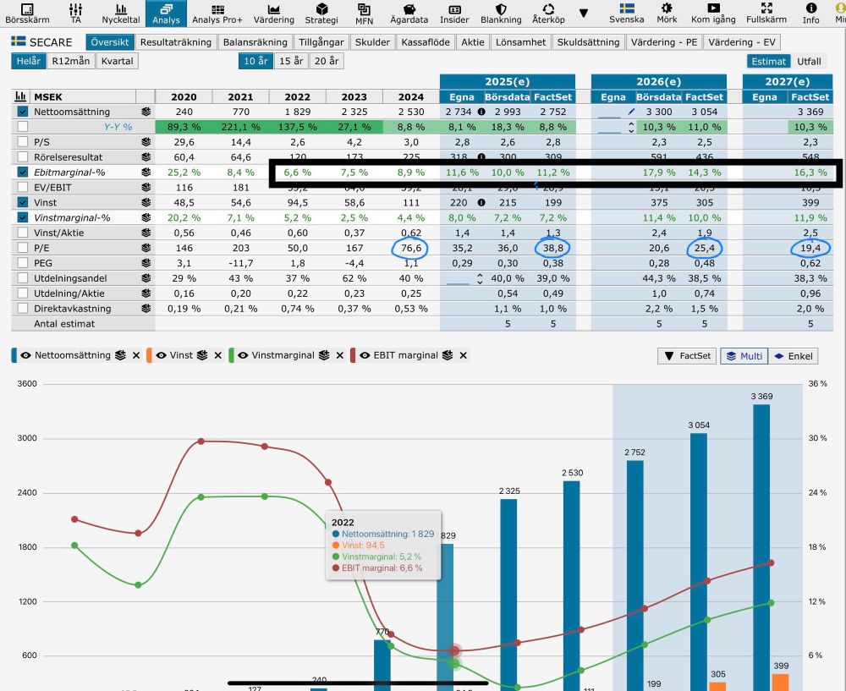Uncheck the Ebitmarginal-% checkbox
Viewport: 846px width, 691px height.
tap(22, 172)
